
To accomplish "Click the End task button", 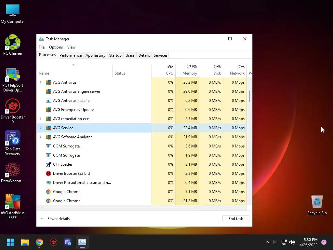I will (236, 218).
